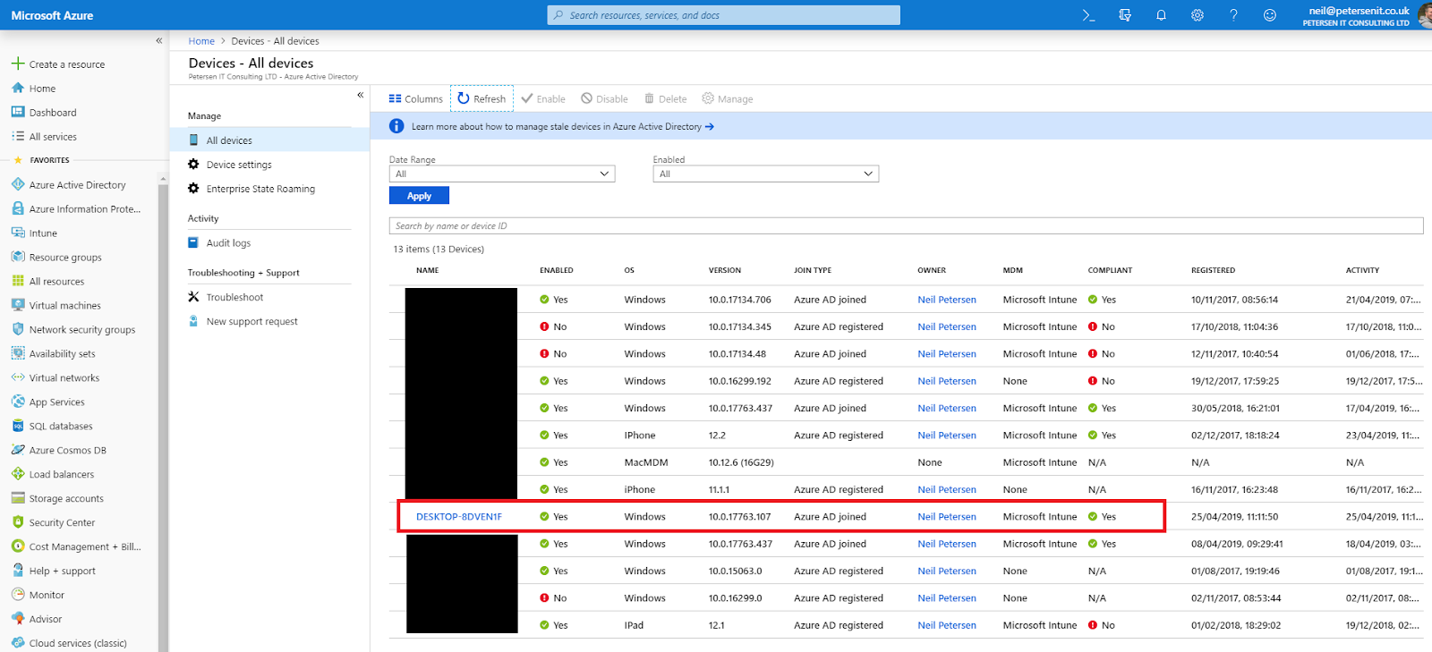Open the Date Range dropdown
1432x652 pixels.
(x=502, y=174)
